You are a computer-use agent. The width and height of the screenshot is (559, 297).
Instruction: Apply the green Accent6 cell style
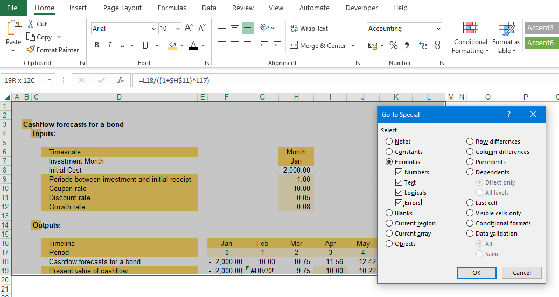pos(540,43)
